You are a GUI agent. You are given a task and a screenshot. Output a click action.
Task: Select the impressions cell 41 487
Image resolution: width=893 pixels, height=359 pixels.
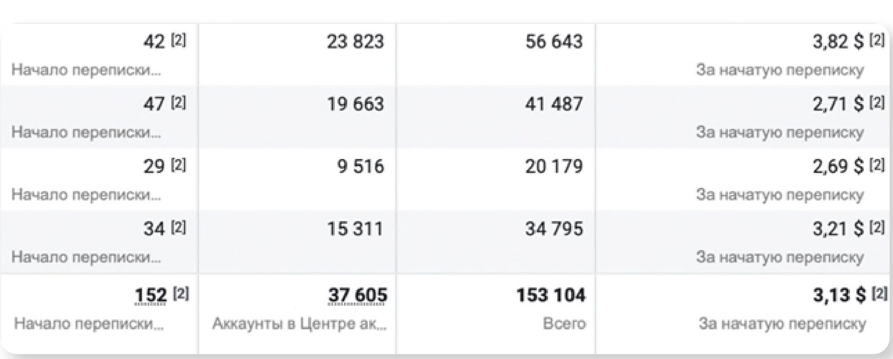tap(554, 104)
